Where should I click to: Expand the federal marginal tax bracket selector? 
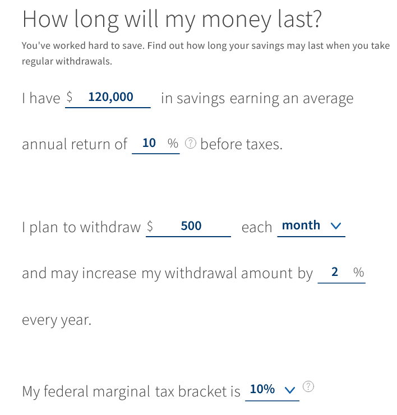point(272,391)
